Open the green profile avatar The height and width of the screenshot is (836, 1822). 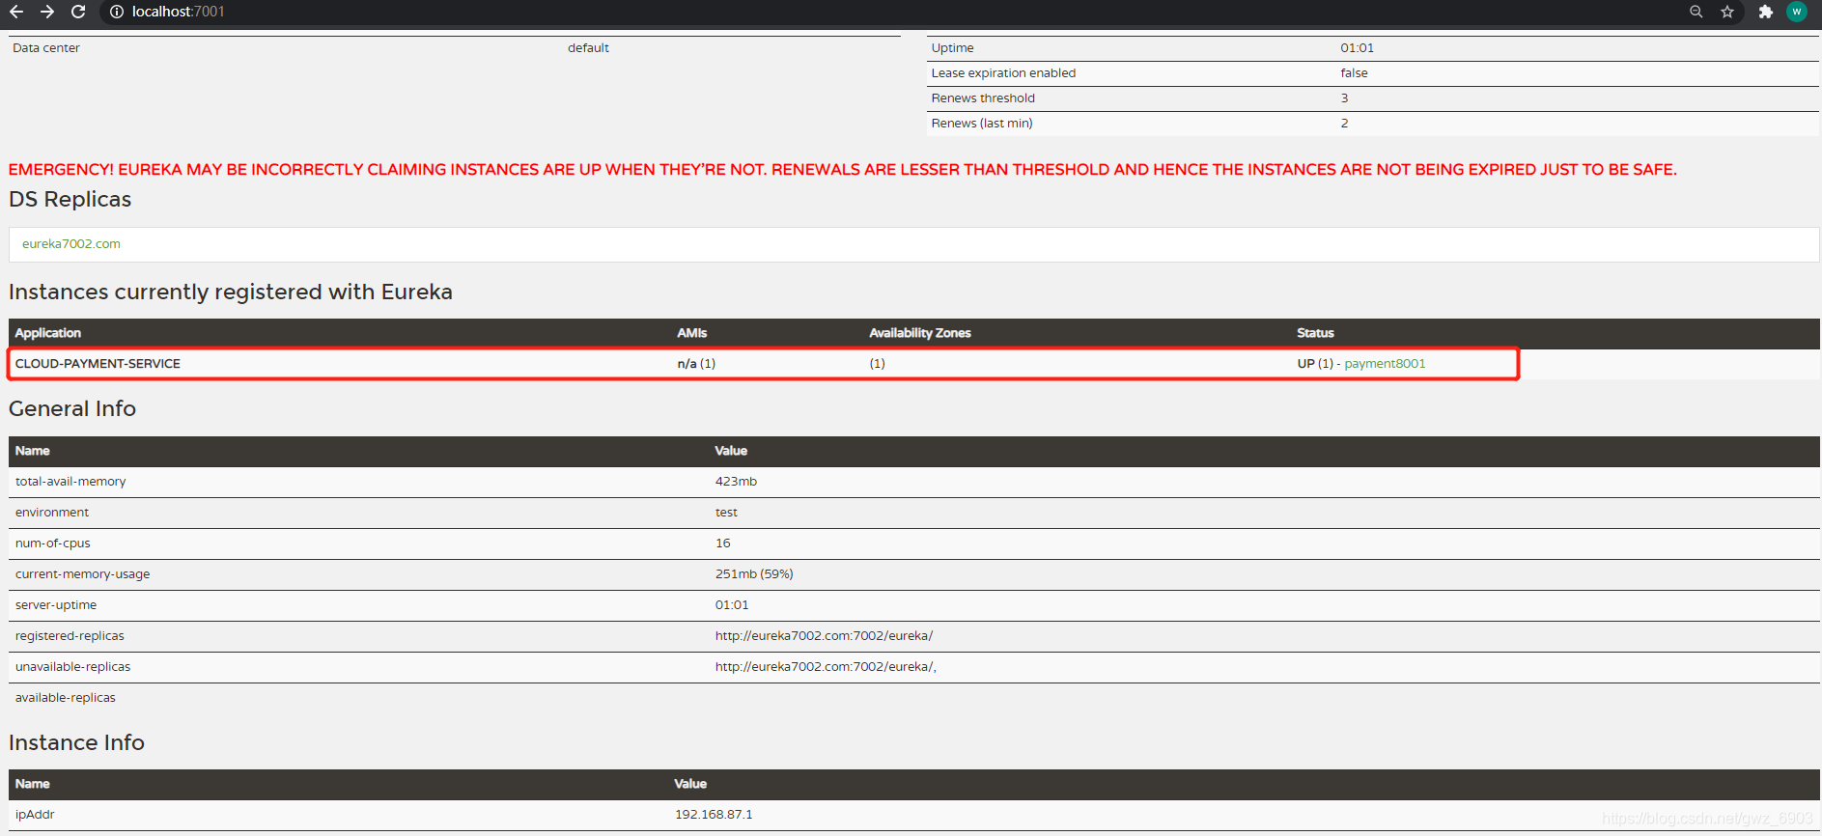pos(1797,12)
